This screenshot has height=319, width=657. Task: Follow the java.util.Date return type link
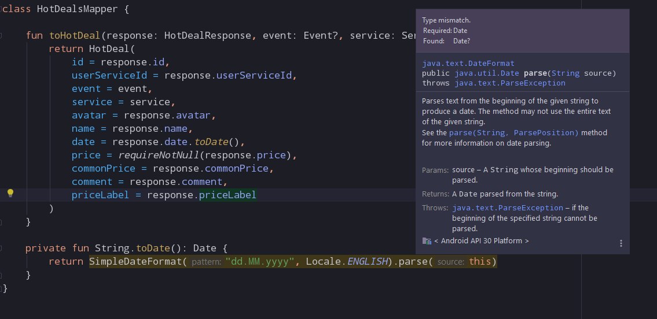pyautogui.click(x=487, y=73)
